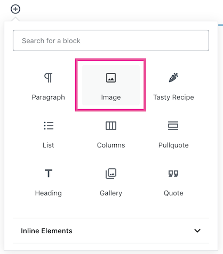
Task: Click the 'Tasty Recipe' block label
Action: point(173,97)
